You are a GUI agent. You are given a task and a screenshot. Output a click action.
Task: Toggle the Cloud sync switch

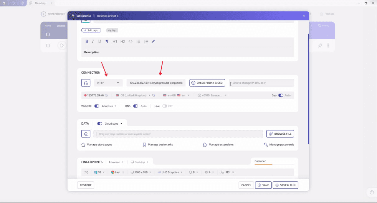click(x=100, y=124)
